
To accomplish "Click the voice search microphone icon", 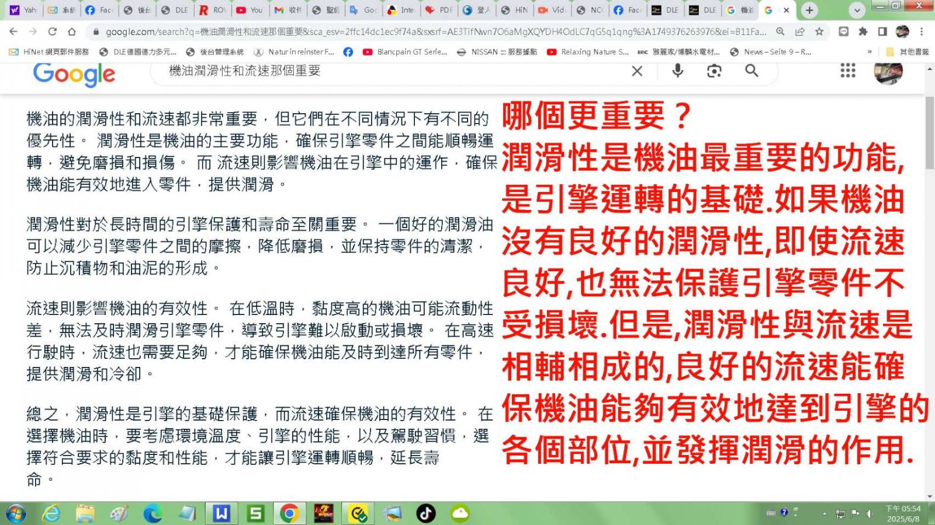I will 677,71.
